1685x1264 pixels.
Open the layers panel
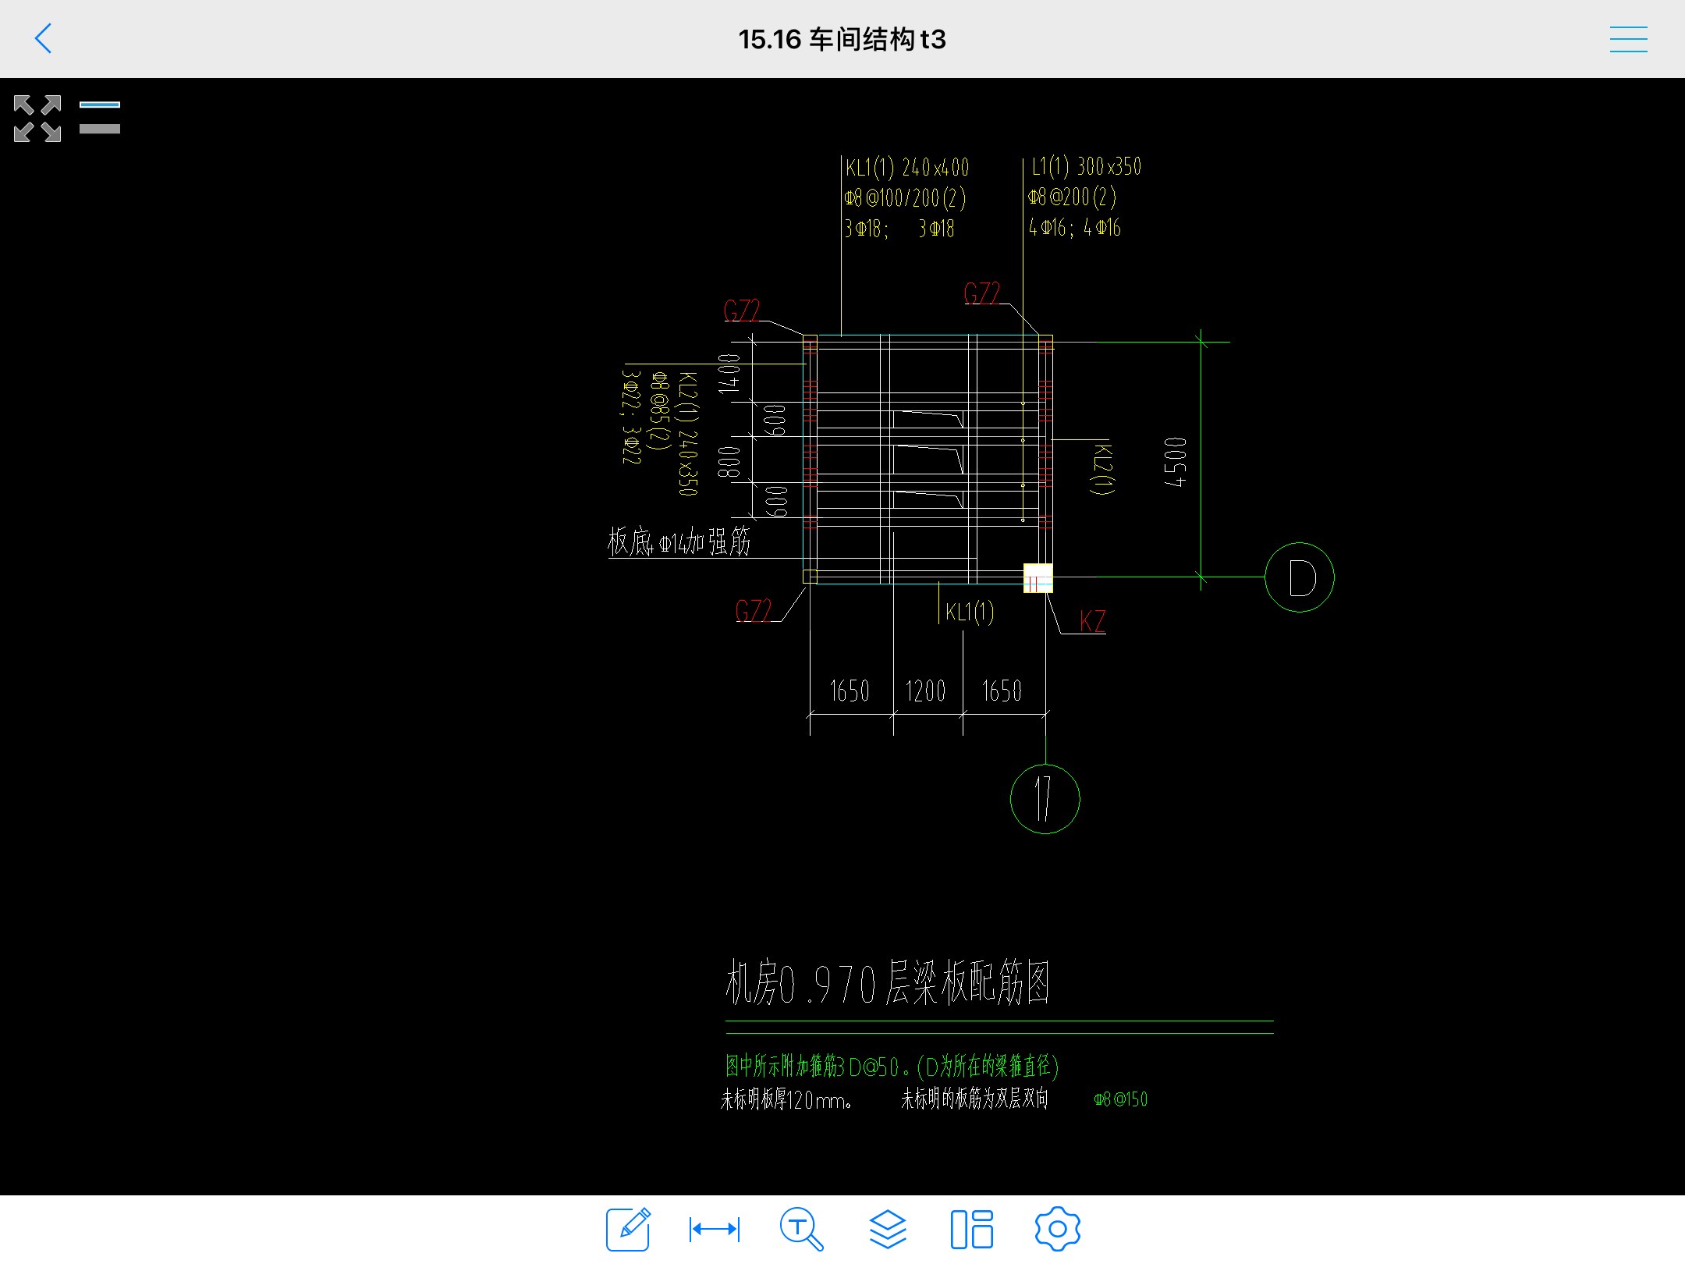[x=888, y=1229]
